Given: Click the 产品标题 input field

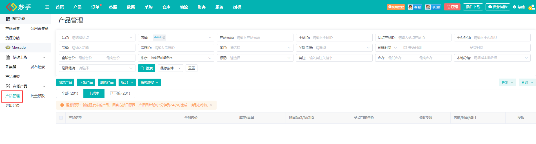Looking at the screenshot, I should coord(263,37).
